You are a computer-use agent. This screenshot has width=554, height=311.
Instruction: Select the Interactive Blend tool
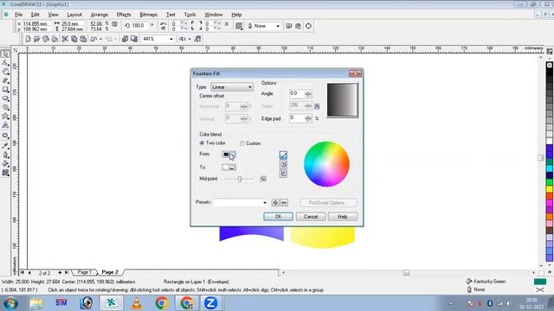[x=5, y=136]
